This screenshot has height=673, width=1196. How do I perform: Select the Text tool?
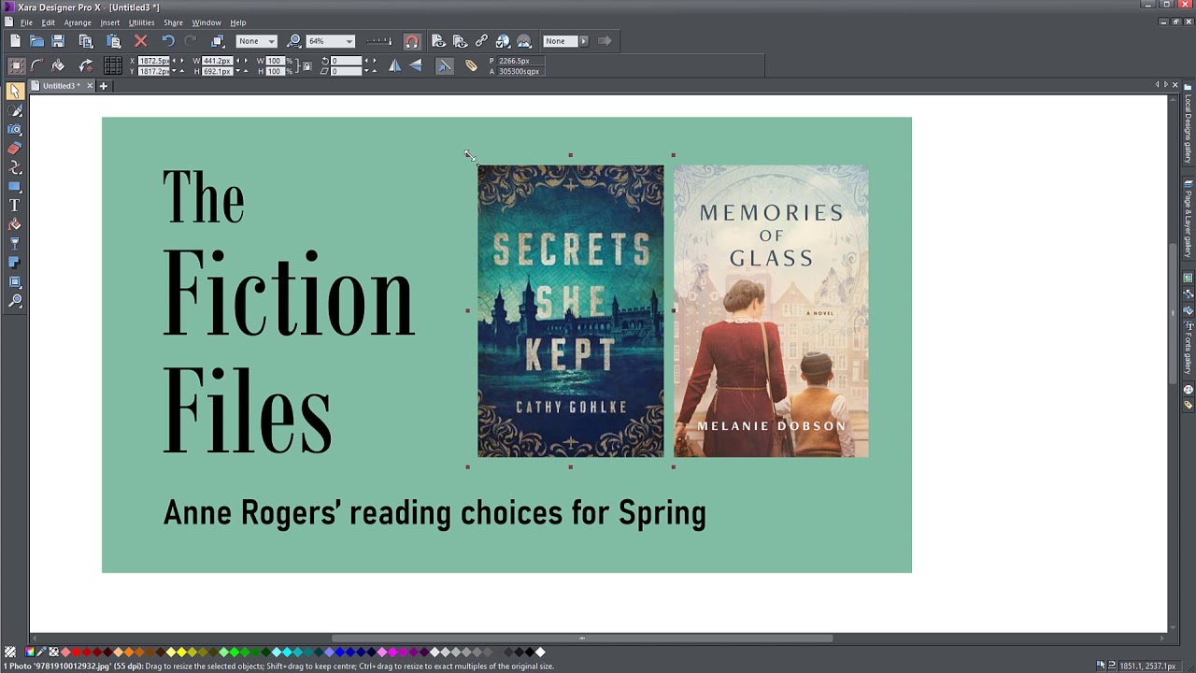[15, 206]
